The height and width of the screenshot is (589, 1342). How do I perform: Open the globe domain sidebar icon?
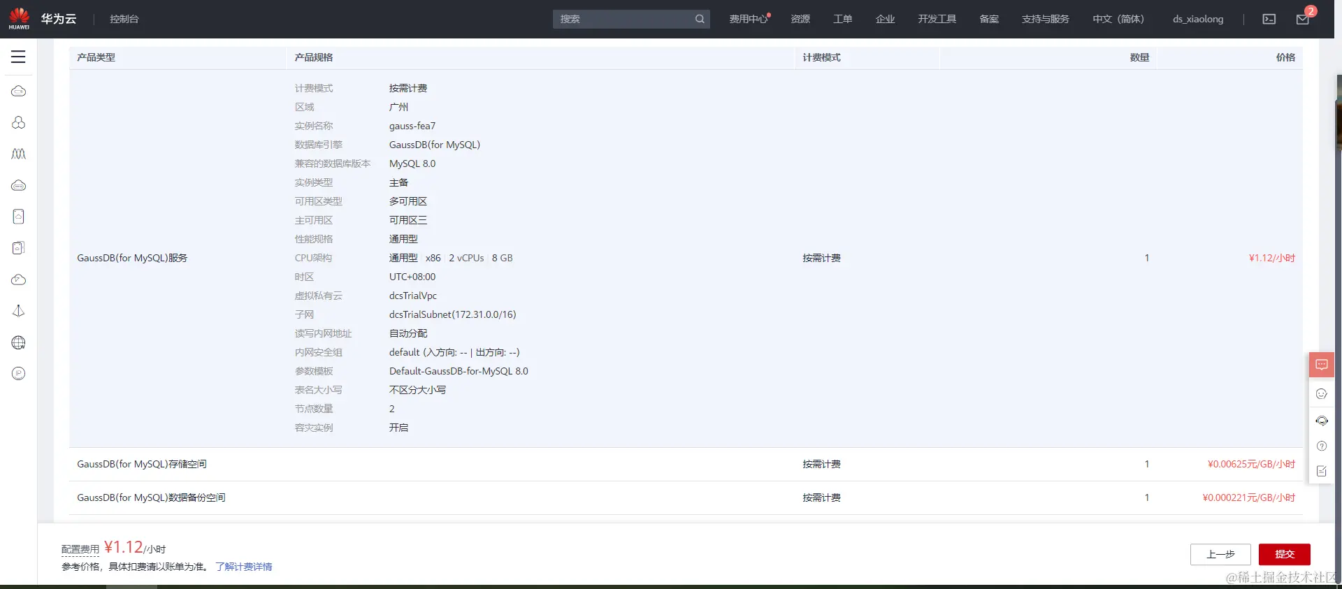coord(19,342)
